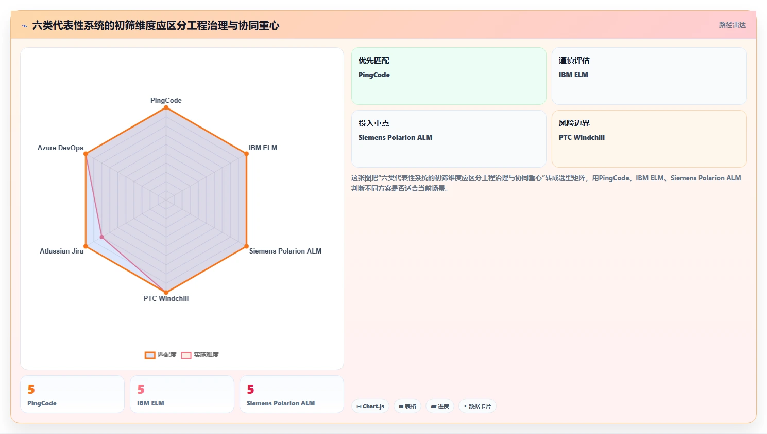Select the Atlassian Jira axis label
Screen dimensions: 767x434
coord(61,251)
